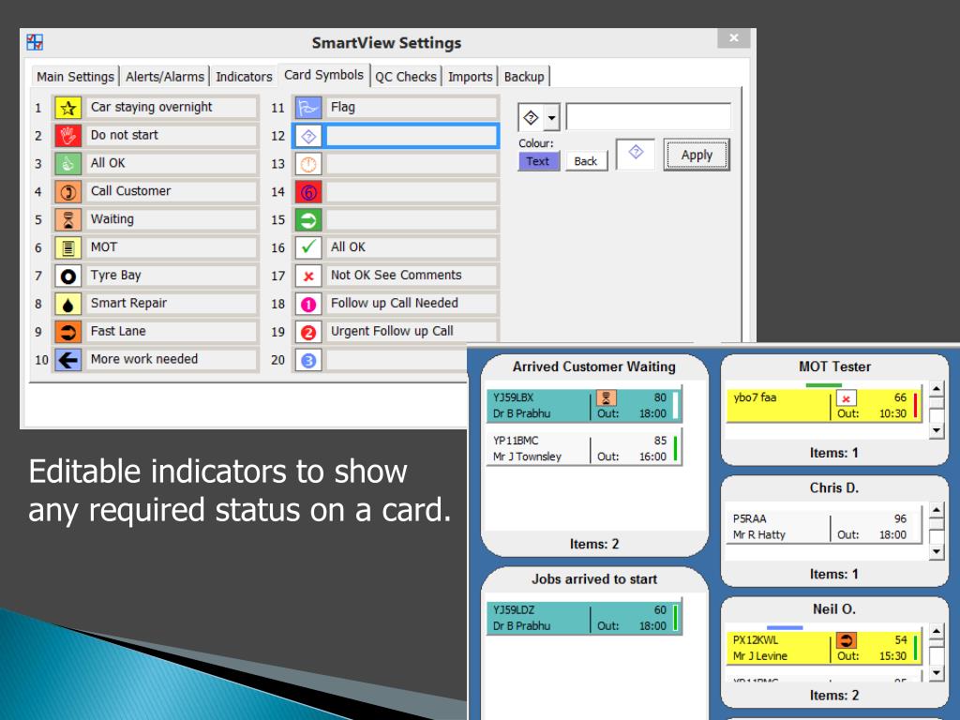Switch to the Main Settings tab

point(75,77)
